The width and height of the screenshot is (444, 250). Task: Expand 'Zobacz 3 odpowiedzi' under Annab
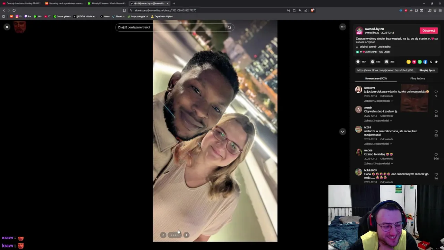[378, 120]
